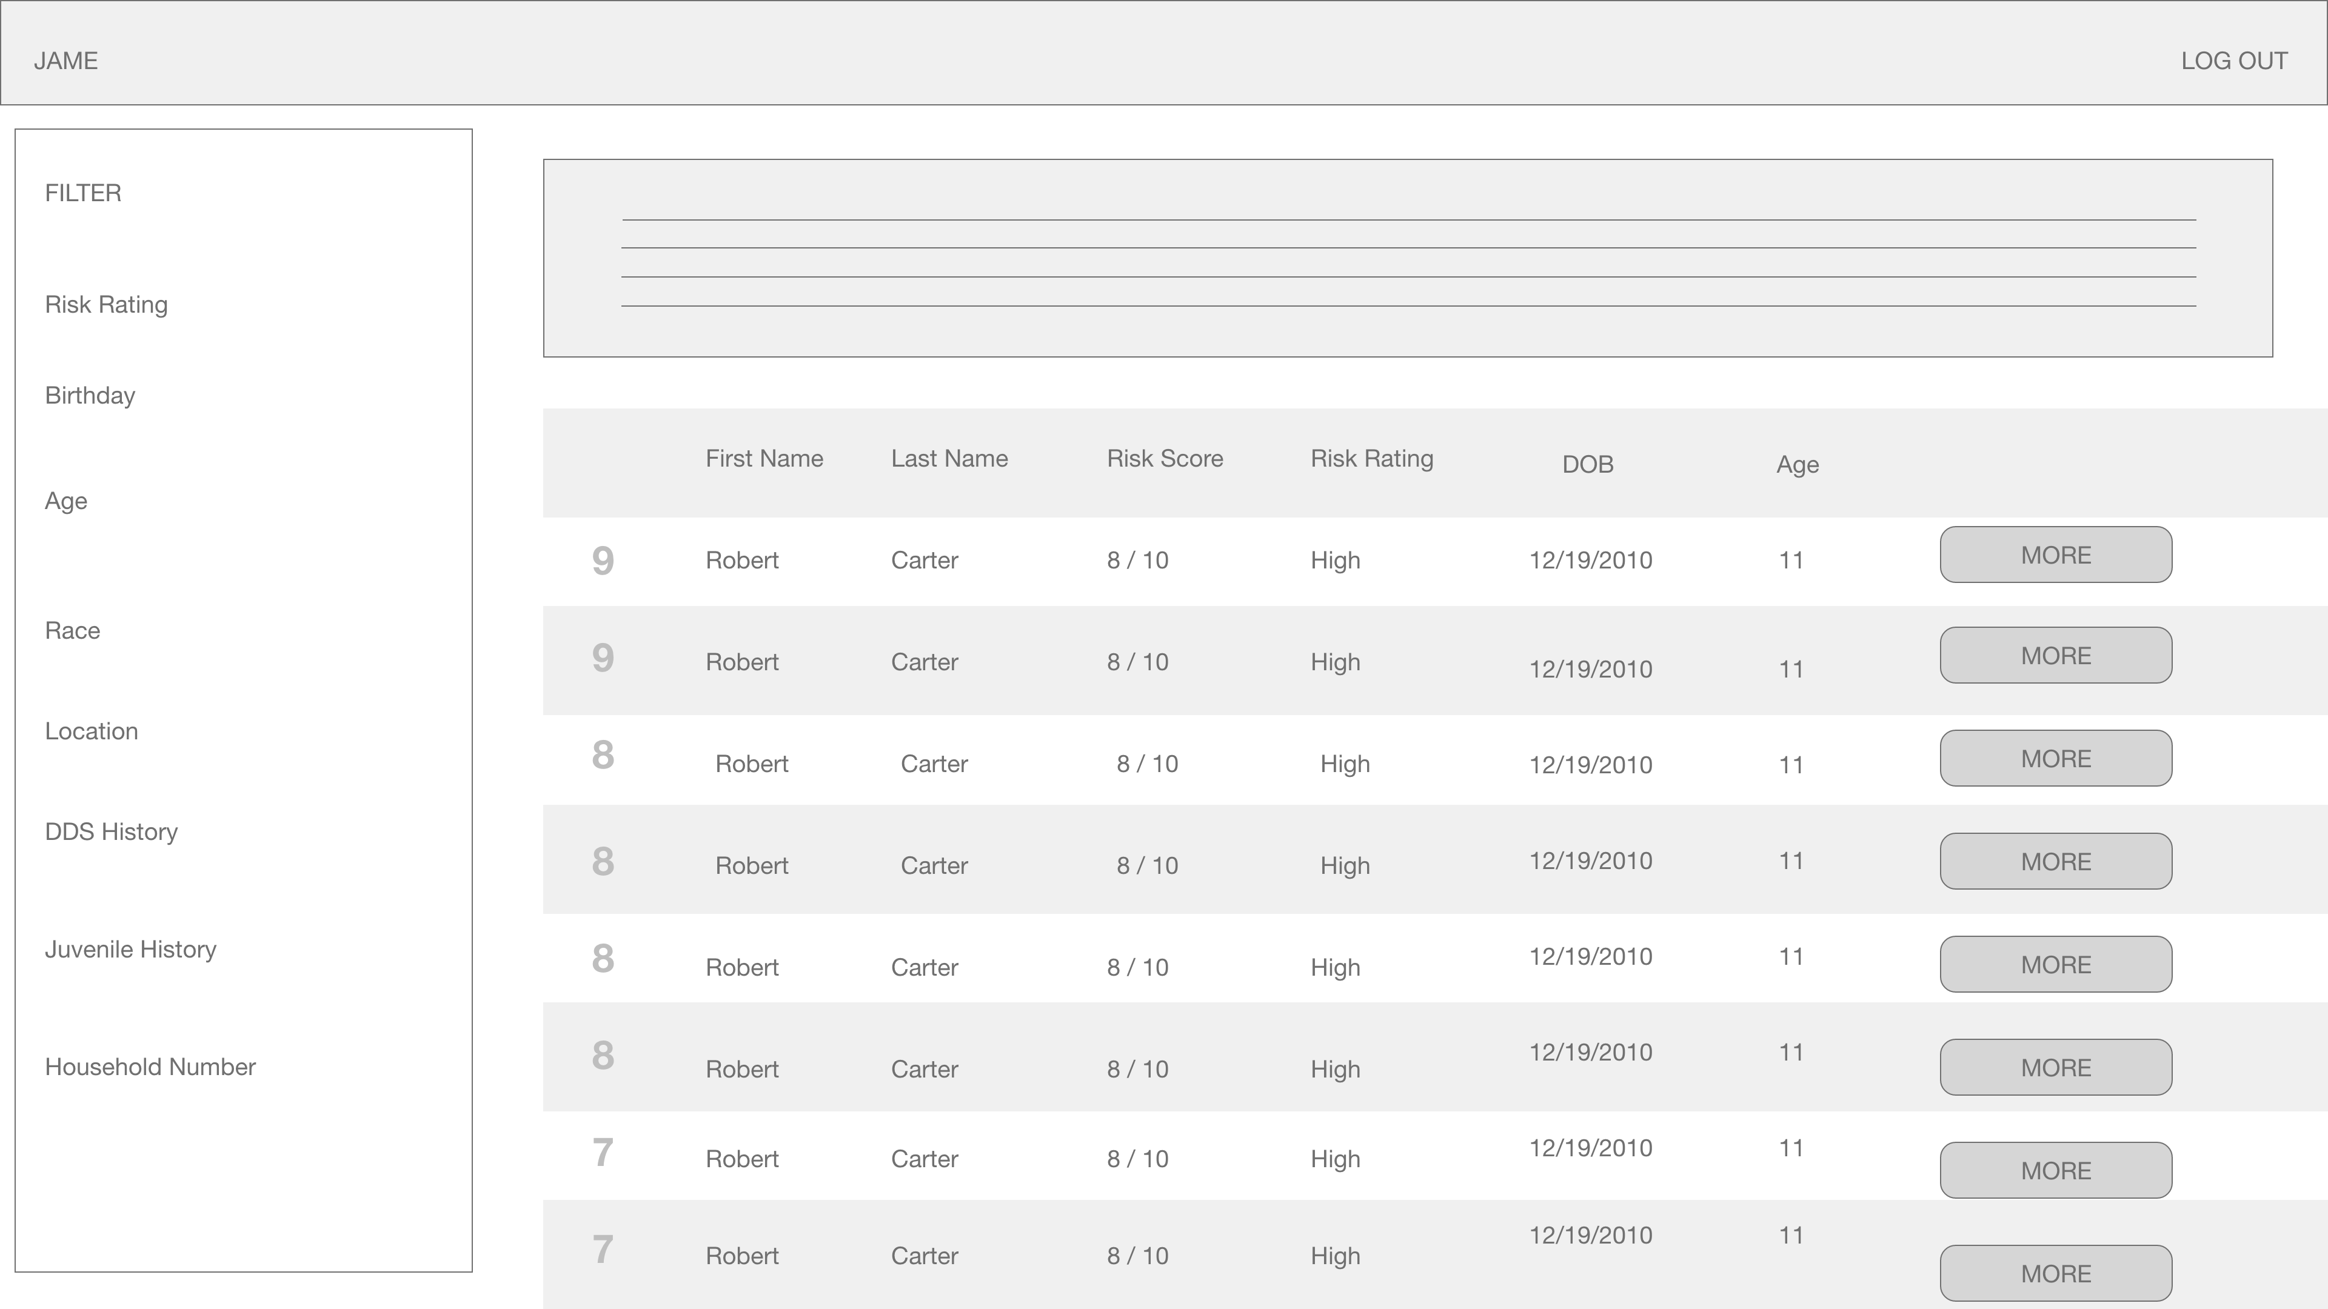2328x1309 pixels.
Task: Open MORE for the fifth table row
Action: tap(2056, 964)
